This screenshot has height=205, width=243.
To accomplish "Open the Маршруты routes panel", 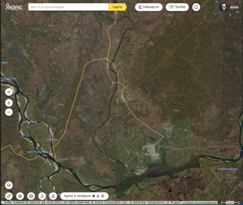I will pos(149,7).
